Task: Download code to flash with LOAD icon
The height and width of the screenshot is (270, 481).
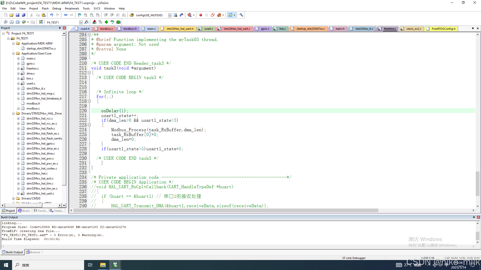Action: 41,22
